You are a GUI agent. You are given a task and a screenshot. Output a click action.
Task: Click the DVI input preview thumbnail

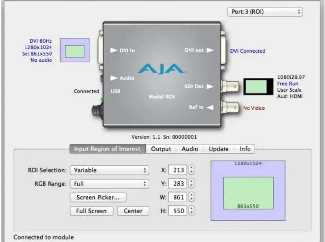click(x=74, y=50)
